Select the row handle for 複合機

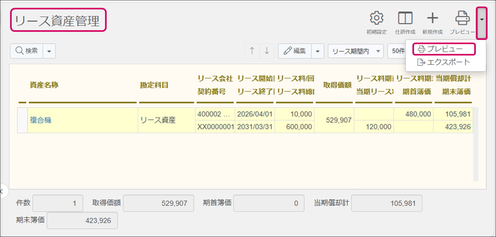tap(22, 120)
